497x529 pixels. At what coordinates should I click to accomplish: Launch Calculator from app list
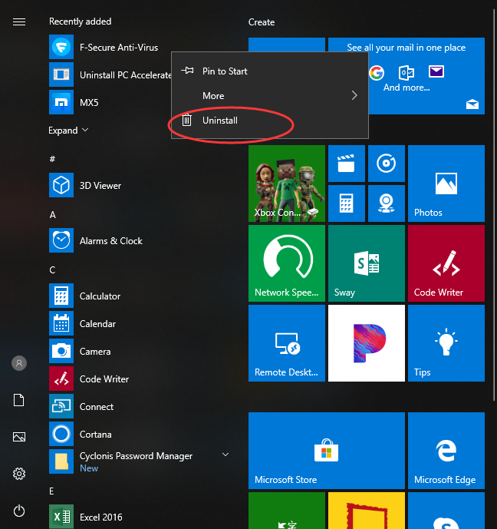[61, 296]
